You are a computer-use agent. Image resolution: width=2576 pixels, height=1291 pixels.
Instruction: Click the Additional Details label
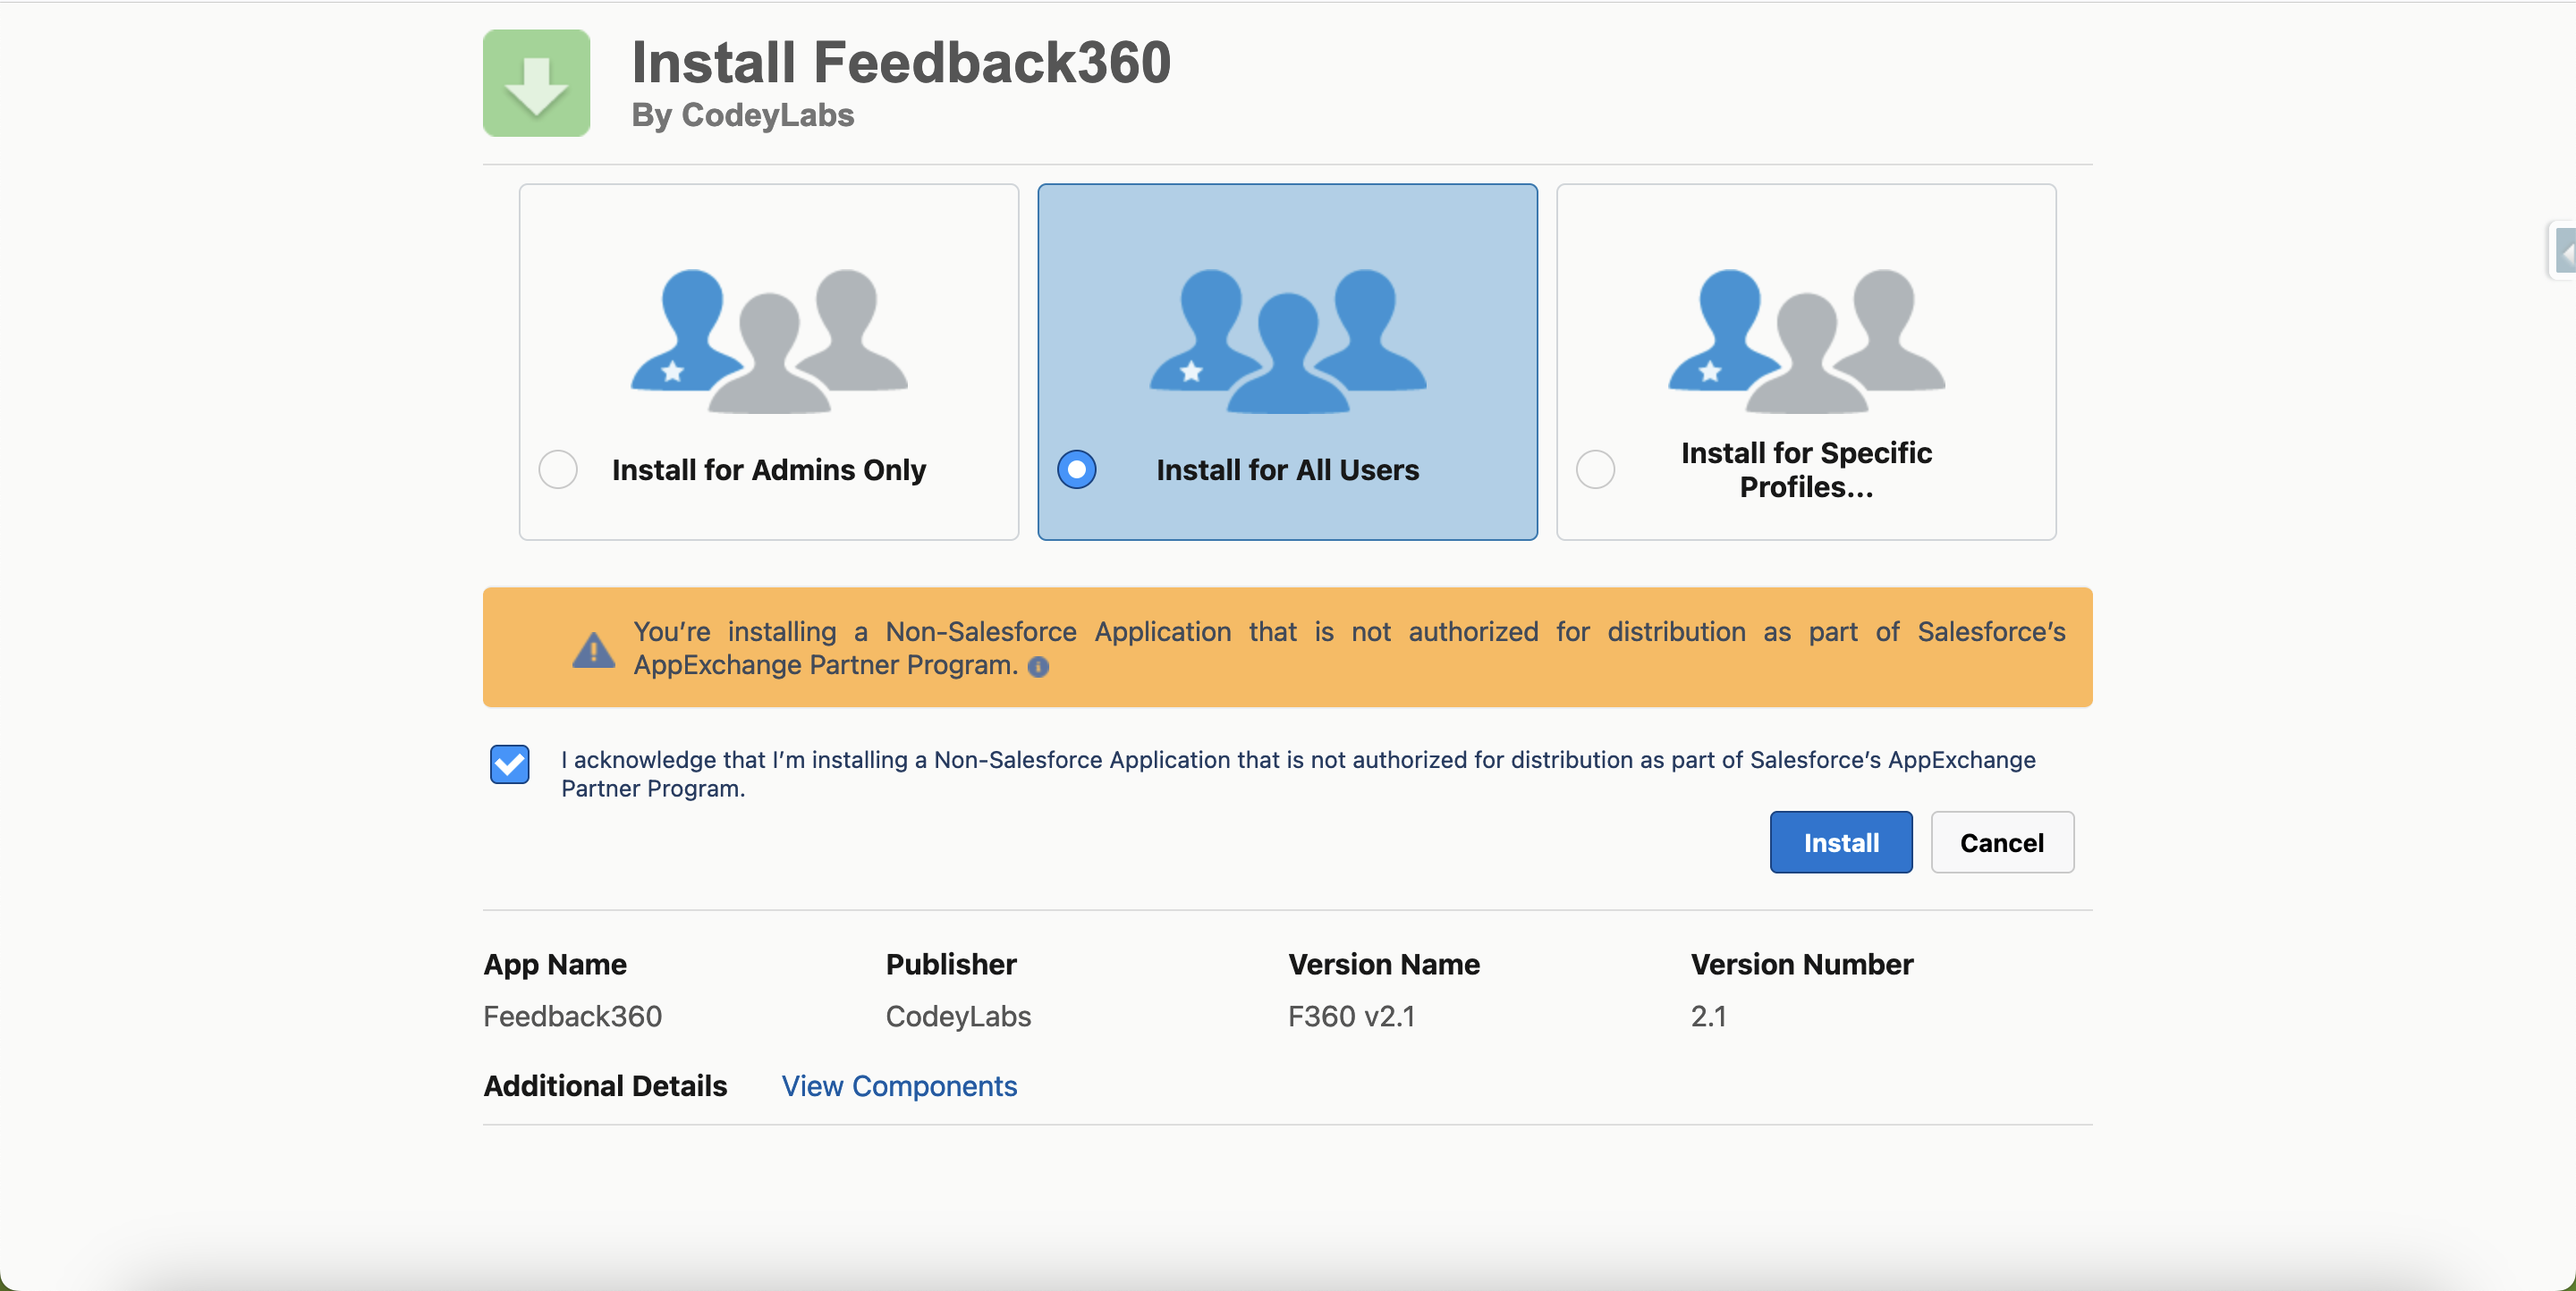click(605, 1085)
